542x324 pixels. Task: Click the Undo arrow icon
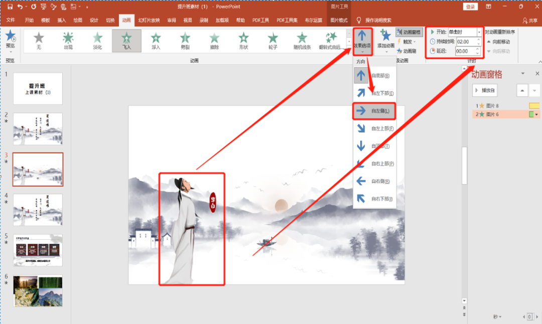coord(20,7)
